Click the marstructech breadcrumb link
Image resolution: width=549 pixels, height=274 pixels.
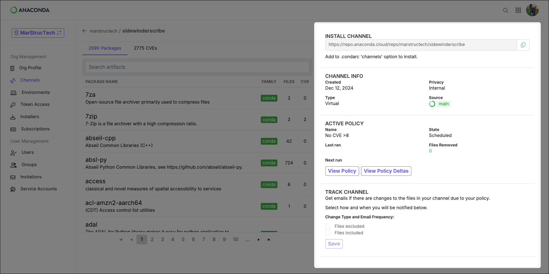tap(103, 31)
